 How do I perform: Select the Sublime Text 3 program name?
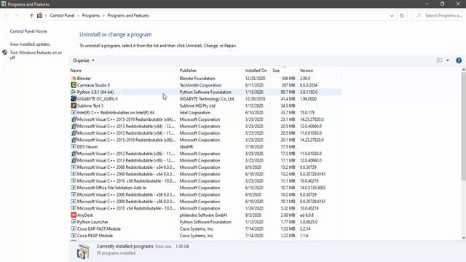click(90, 106)
